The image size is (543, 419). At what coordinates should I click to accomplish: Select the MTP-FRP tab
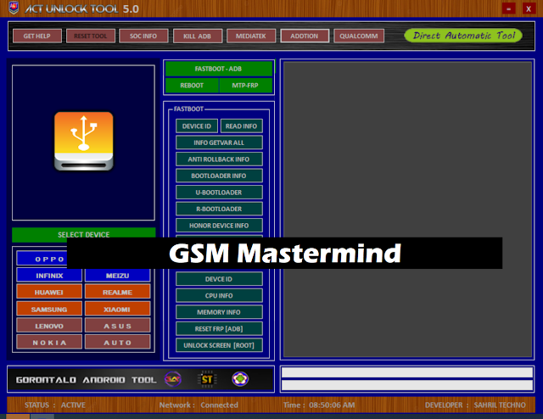click(x=245, y=85)
